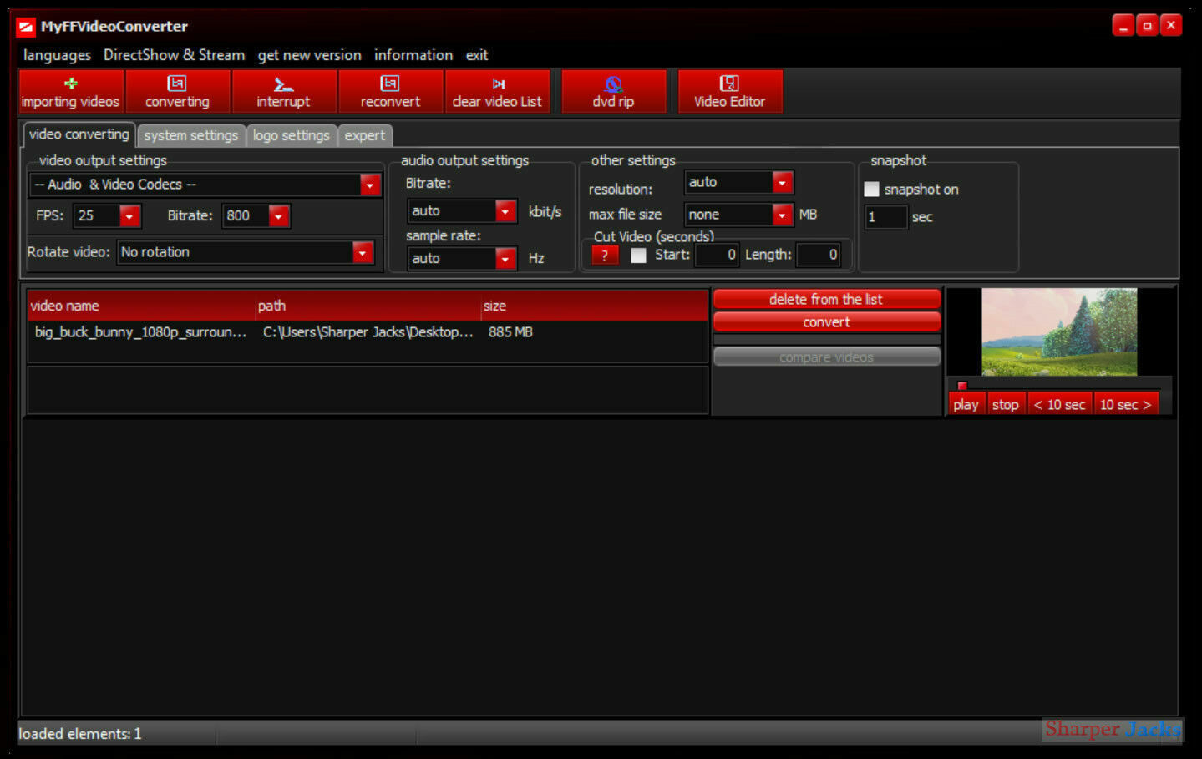The height and width of the screenshot is (759, 1202).
Task: Expand the FPS dropdown
Action: coord(129,216)
